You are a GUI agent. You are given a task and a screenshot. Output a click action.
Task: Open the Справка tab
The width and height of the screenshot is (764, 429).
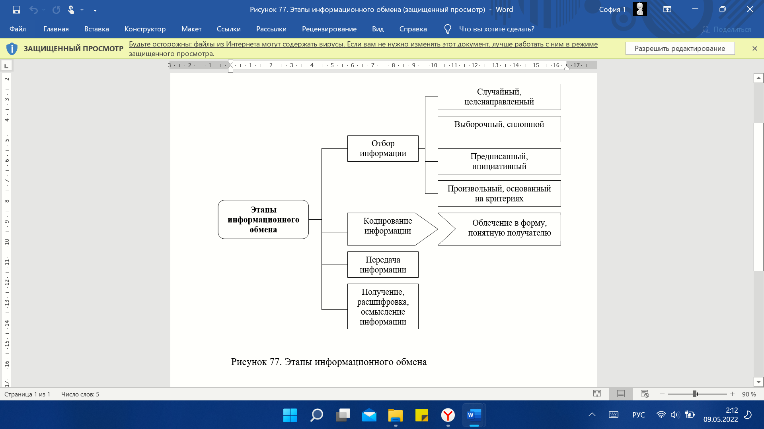(413, 29)
